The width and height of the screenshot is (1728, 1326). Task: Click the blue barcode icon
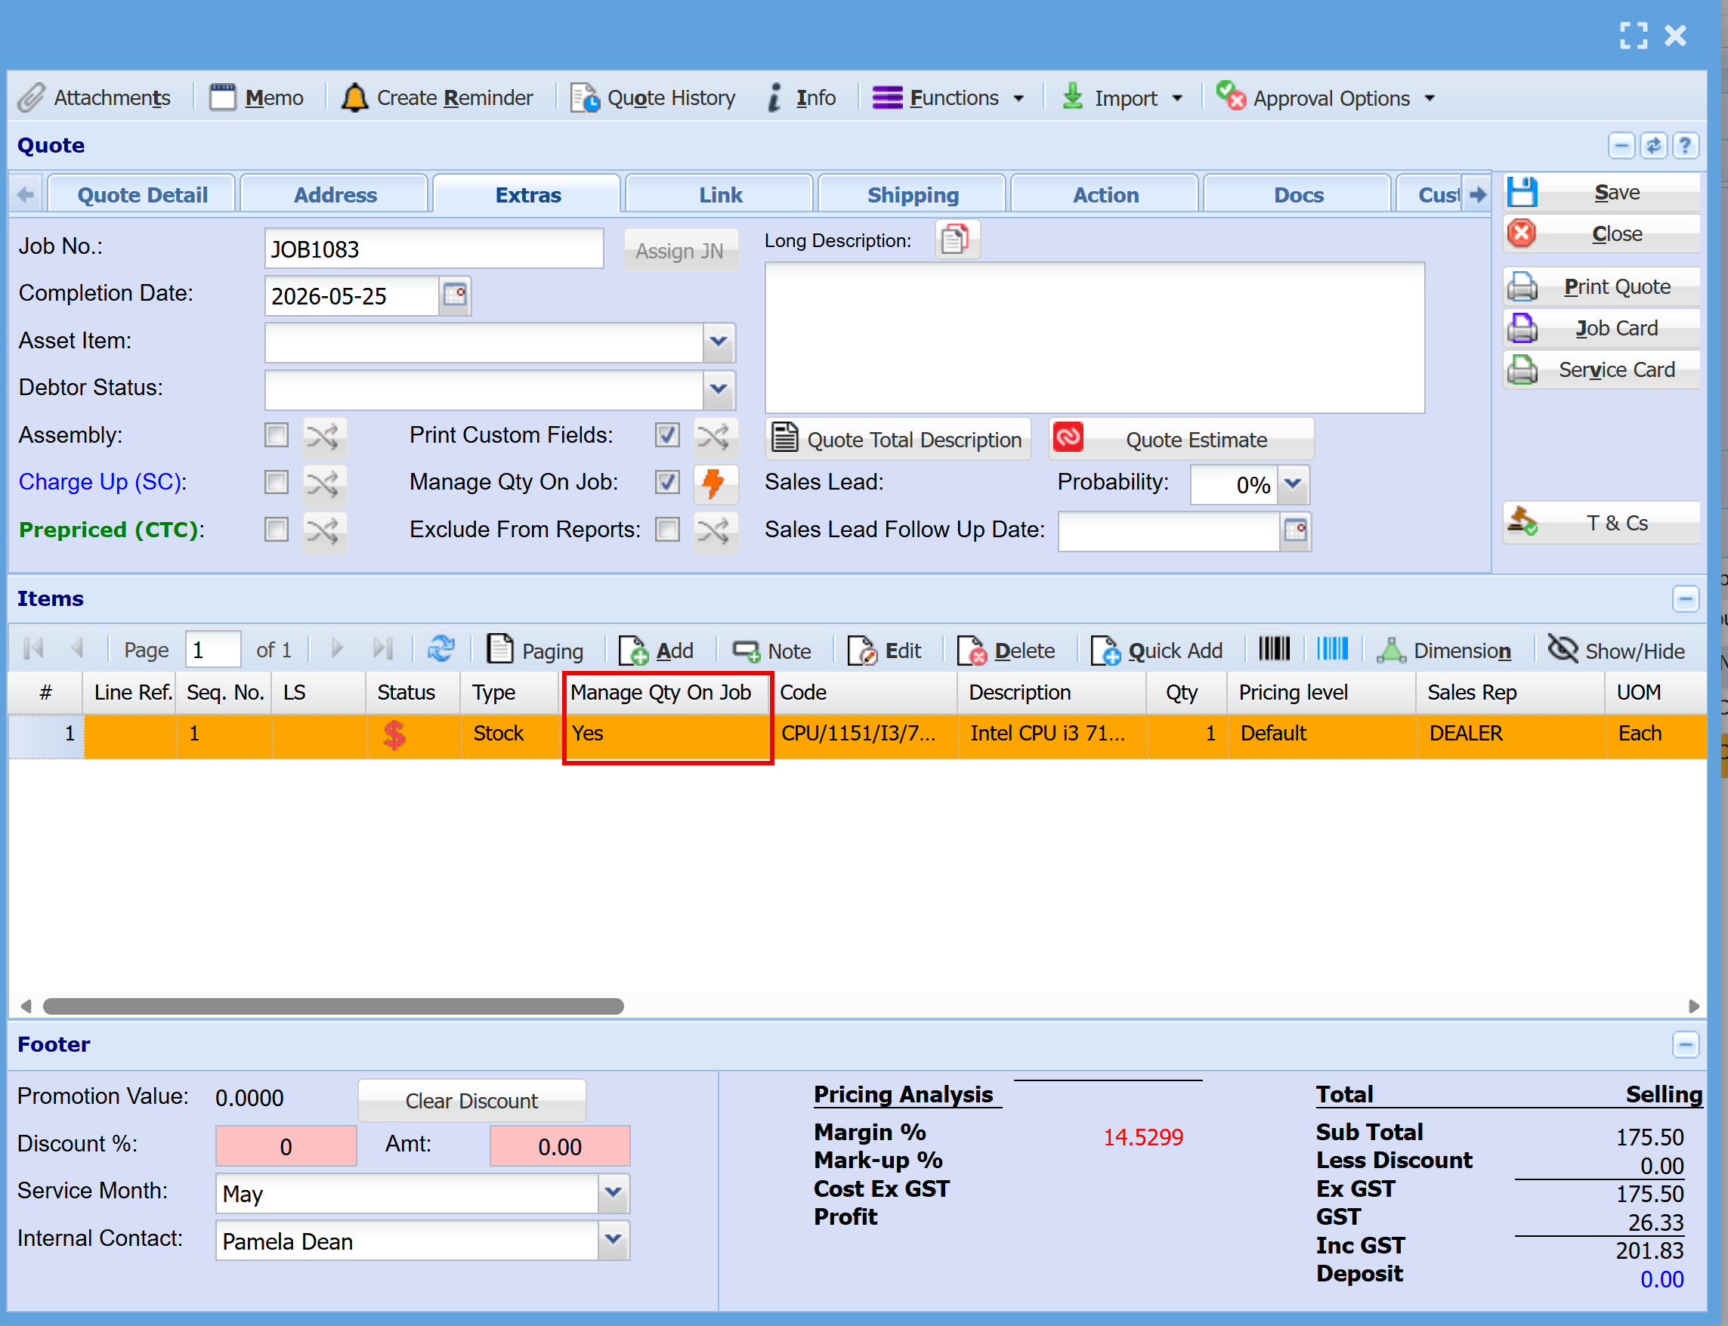tap(1333, 649)
